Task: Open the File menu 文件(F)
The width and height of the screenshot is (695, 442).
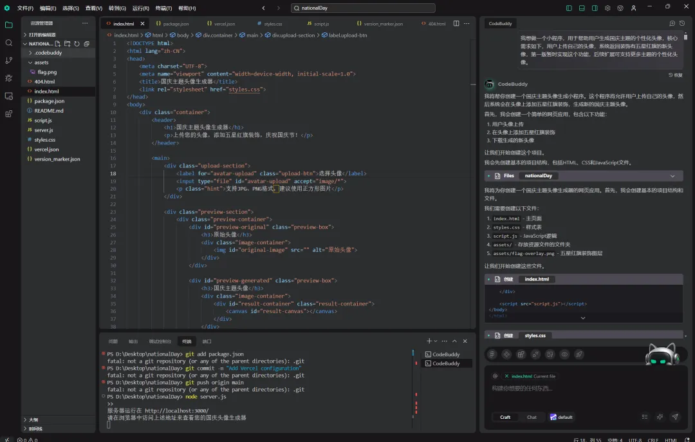Action: point(25,8)
